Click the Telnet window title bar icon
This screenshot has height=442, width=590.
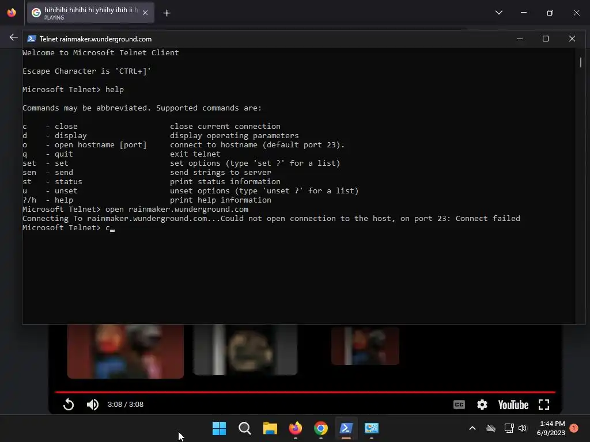[x=32, y=39]
